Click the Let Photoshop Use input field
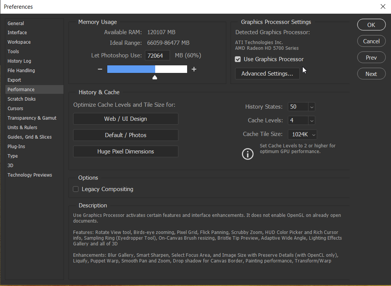Viewport: 391px width, 286px height. point(157,55)
